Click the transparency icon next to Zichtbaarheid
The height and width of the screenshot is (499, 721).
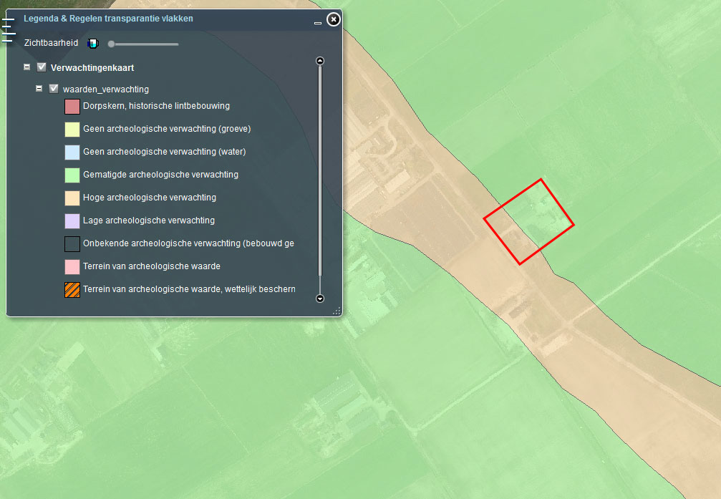point(92,44)
